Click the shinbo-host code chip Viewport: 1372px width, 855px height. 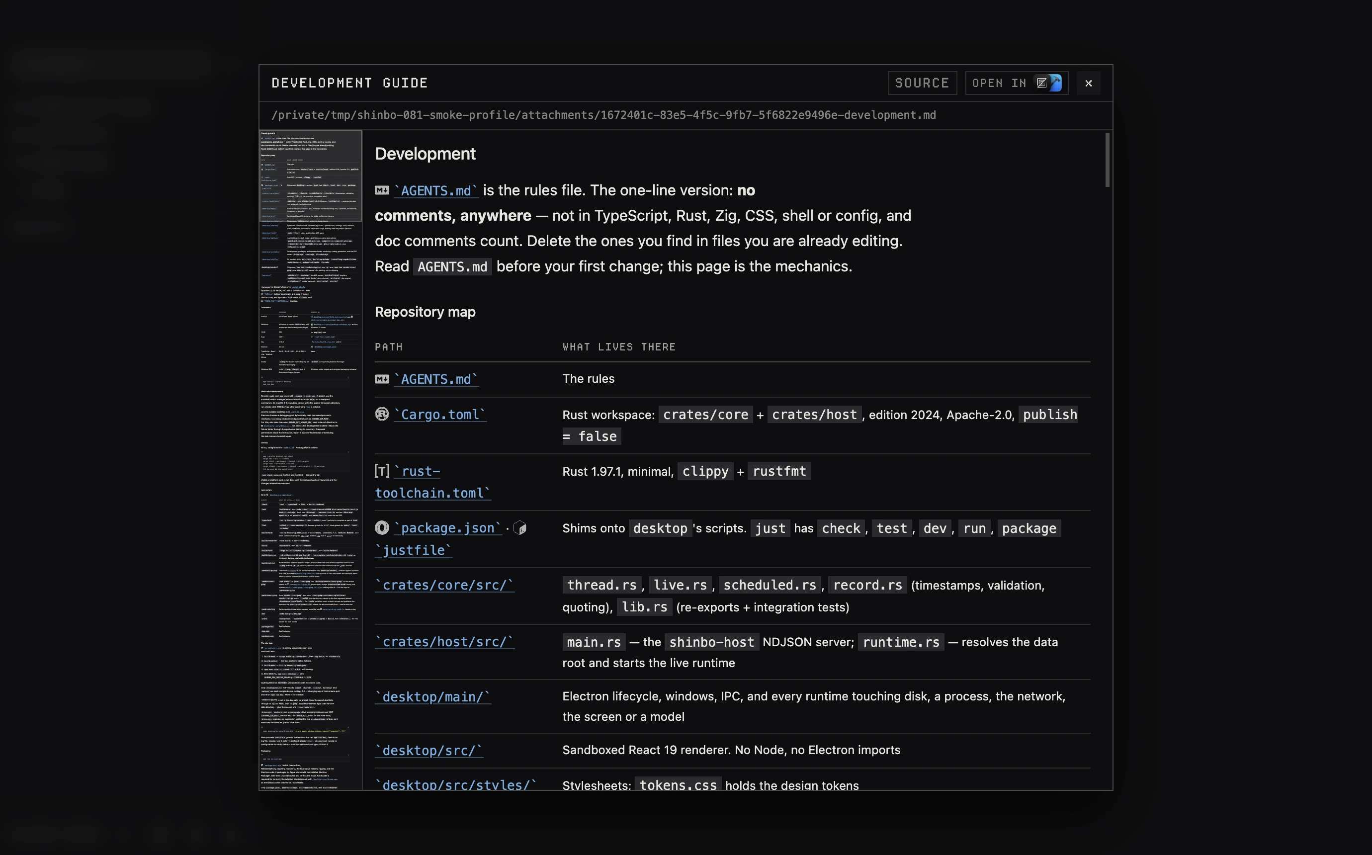click(712, 642)
